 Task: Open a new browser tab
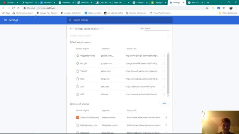208,3
